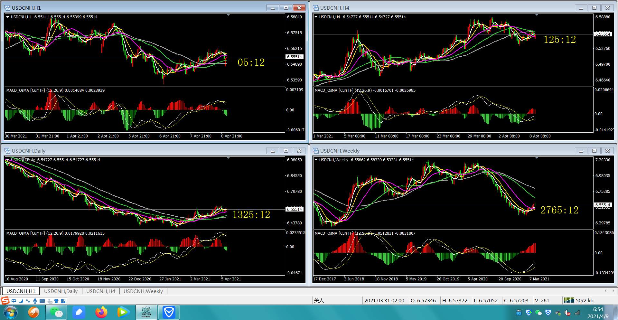This screenshot has height=320, width=618.
Task: Click the USB device tray icon
Action: 519,312
